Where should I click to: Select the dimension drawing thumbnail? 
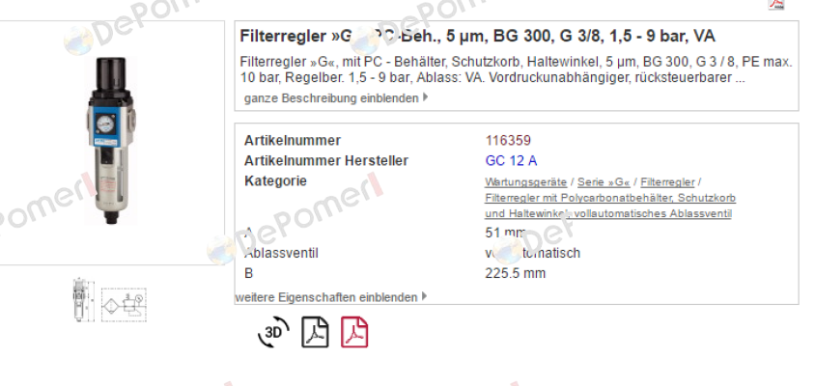(x=83, y=300)
